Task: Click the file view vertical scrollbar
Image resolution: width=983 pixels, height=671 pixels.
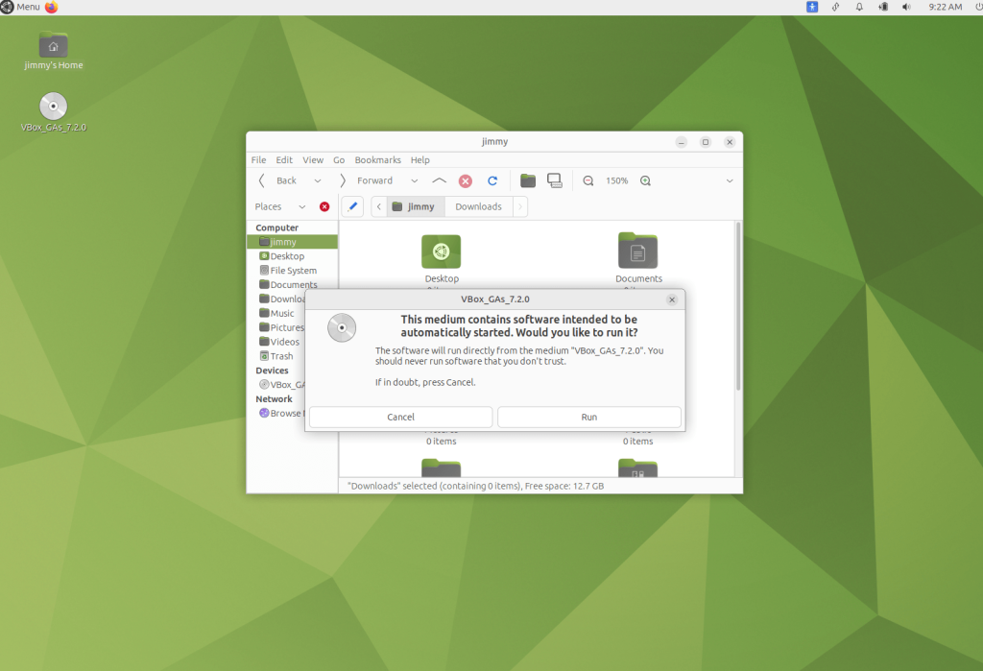Action: (x=738, y=306)
